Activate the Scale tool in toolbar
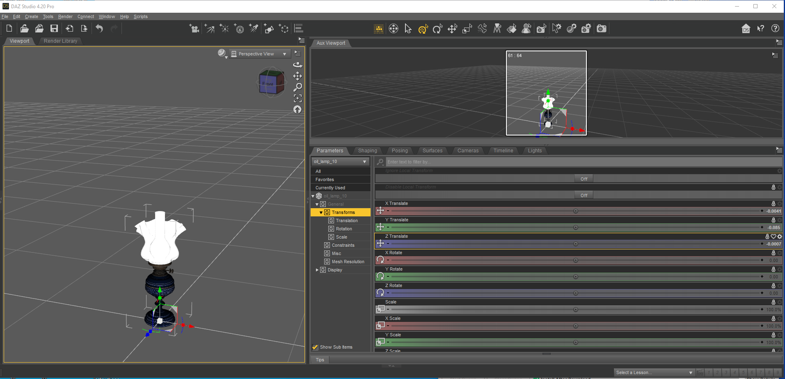 click(467, 28)
